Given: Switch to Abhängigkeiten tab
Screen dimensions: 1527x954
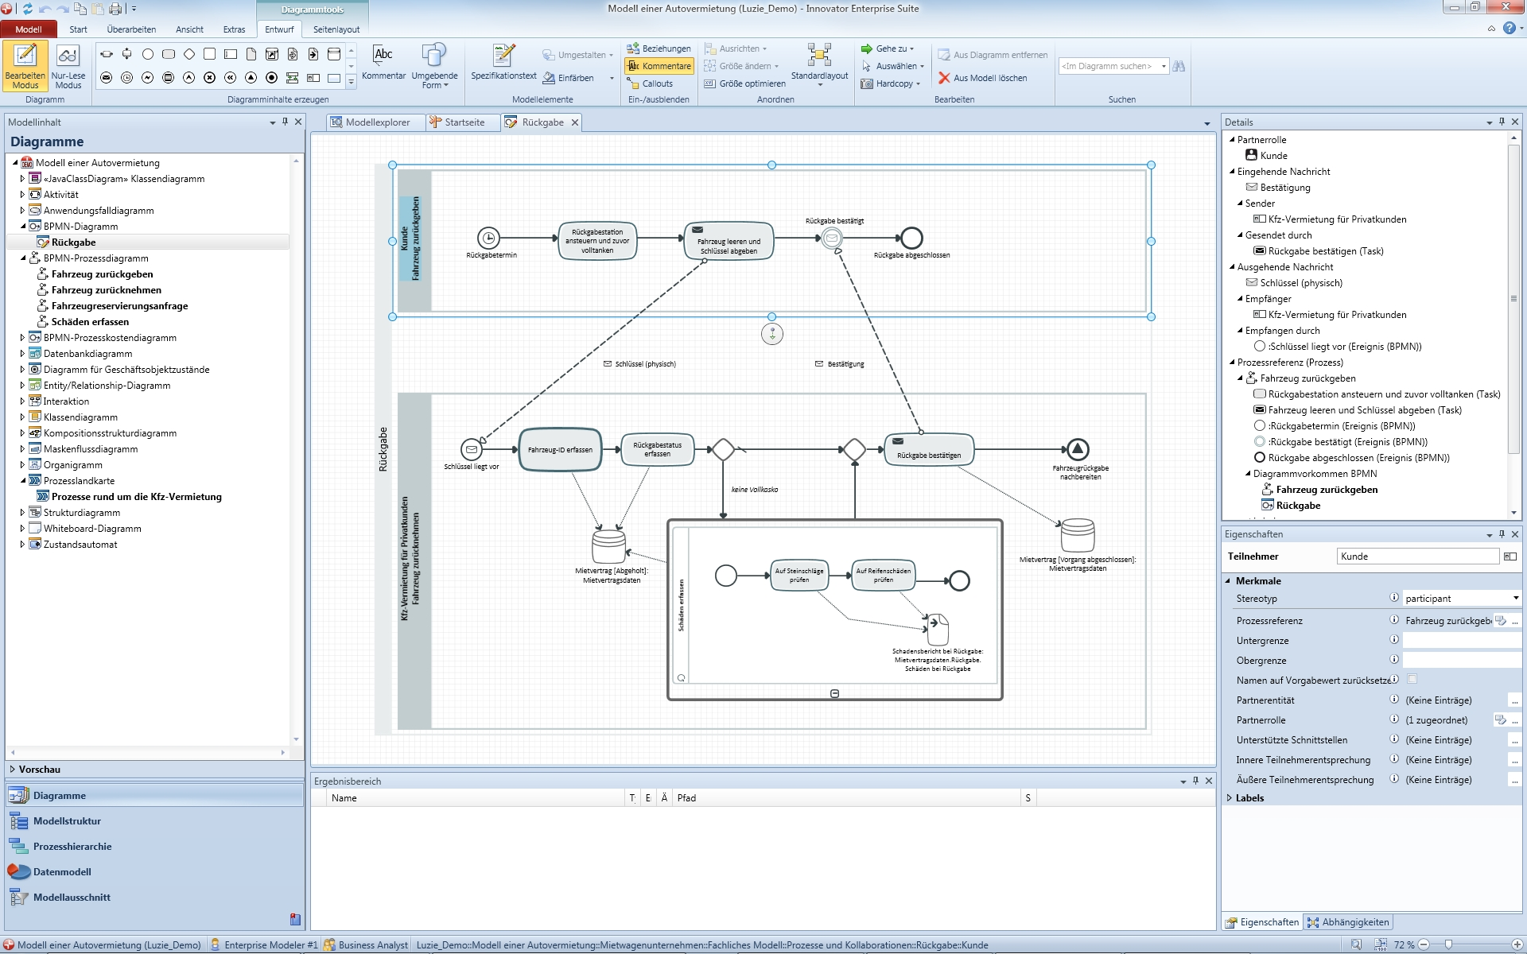Looking at the screenshot, I should [1349, 922].
